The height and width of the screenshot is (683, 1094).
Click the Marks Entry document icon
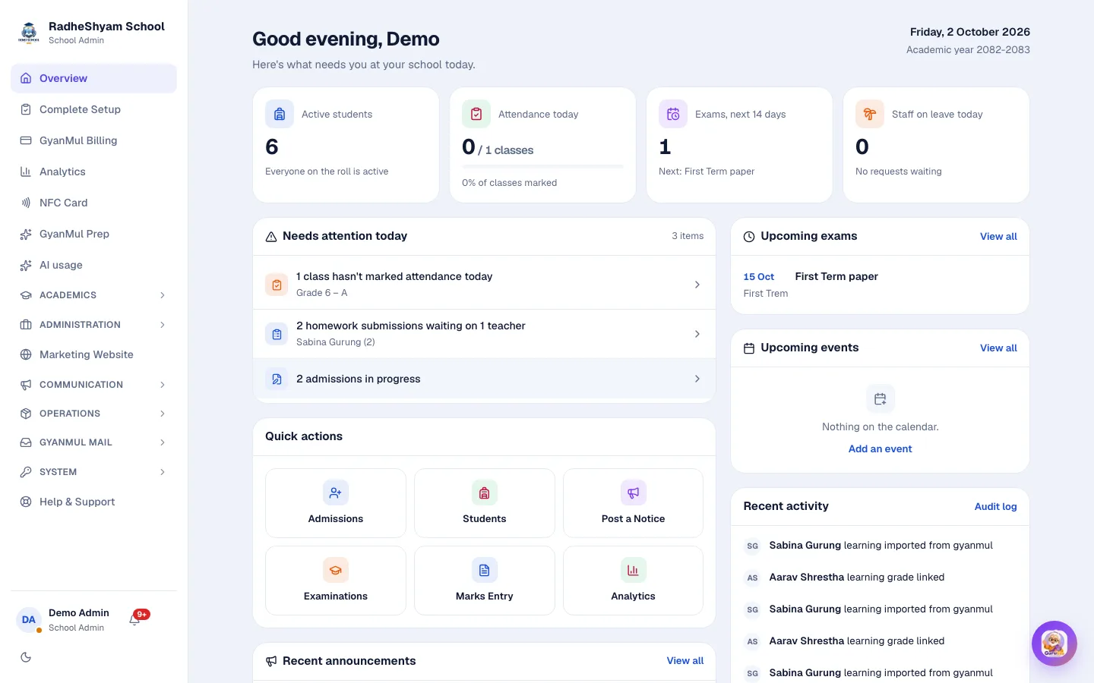coord(485,571)
